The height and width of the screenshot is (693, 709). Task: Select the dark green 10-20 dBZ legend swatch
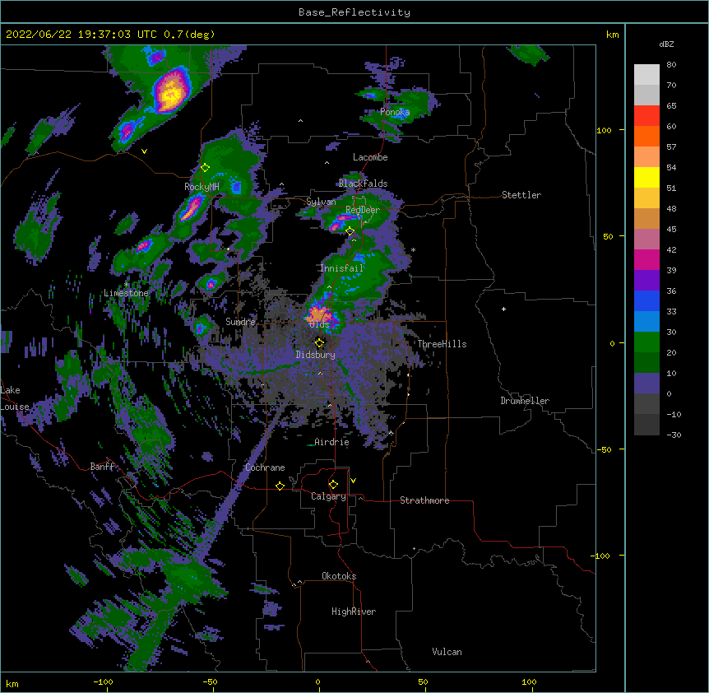coord(646,363)
